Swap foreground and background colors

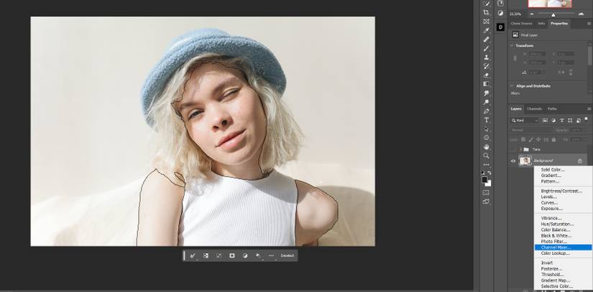click(489, 172)
